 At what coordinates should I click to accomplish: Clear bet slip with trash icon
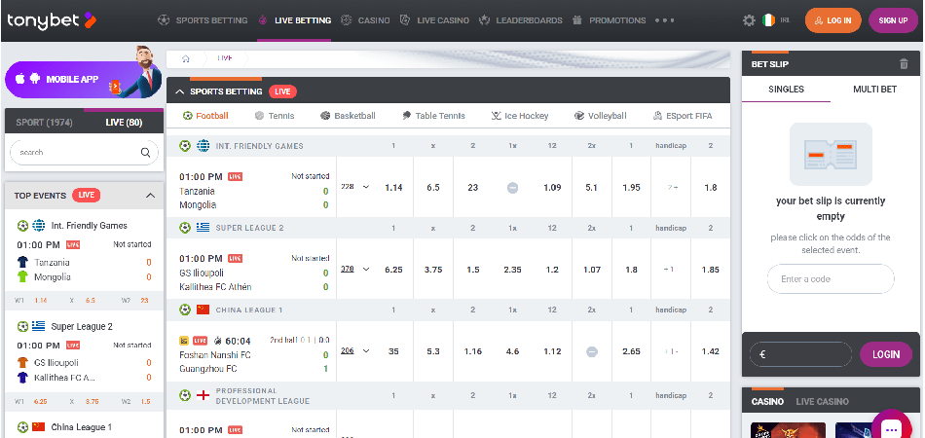(904, 64)
